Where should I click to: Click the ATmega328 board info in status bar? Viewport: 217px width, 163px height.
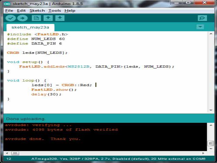(118, 159)
